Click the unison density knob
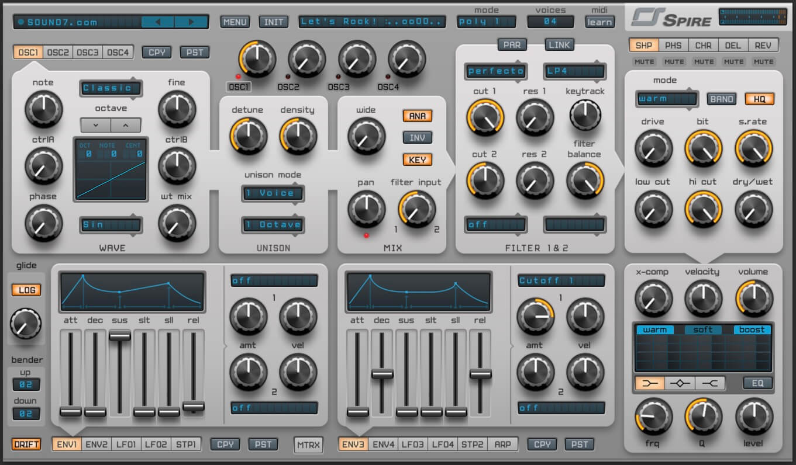This screenshot has width=796, height=465. pos(298,136)
